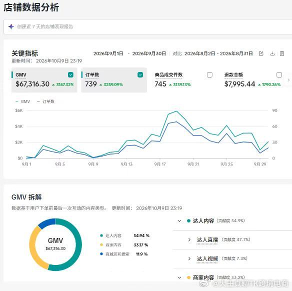
Task: Click 达人内容 legend entry 54.94 %
Action: point(124,235)
